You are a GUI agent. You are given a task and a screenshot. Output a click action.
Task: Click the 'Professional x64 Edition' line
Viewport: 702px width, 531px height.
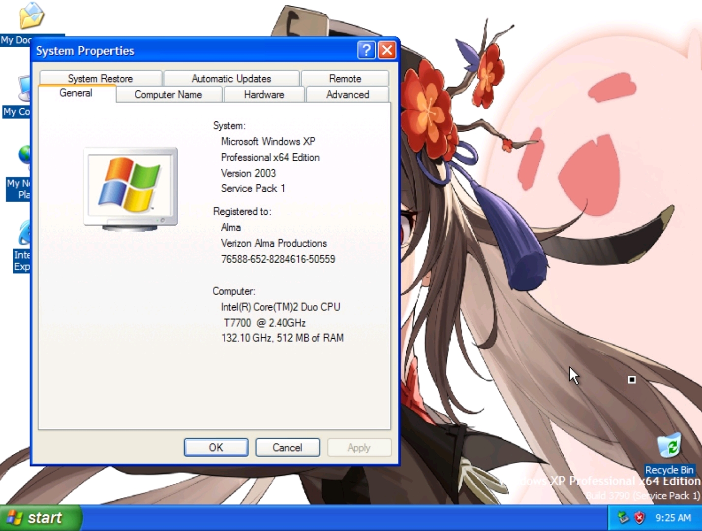point(270,157)
